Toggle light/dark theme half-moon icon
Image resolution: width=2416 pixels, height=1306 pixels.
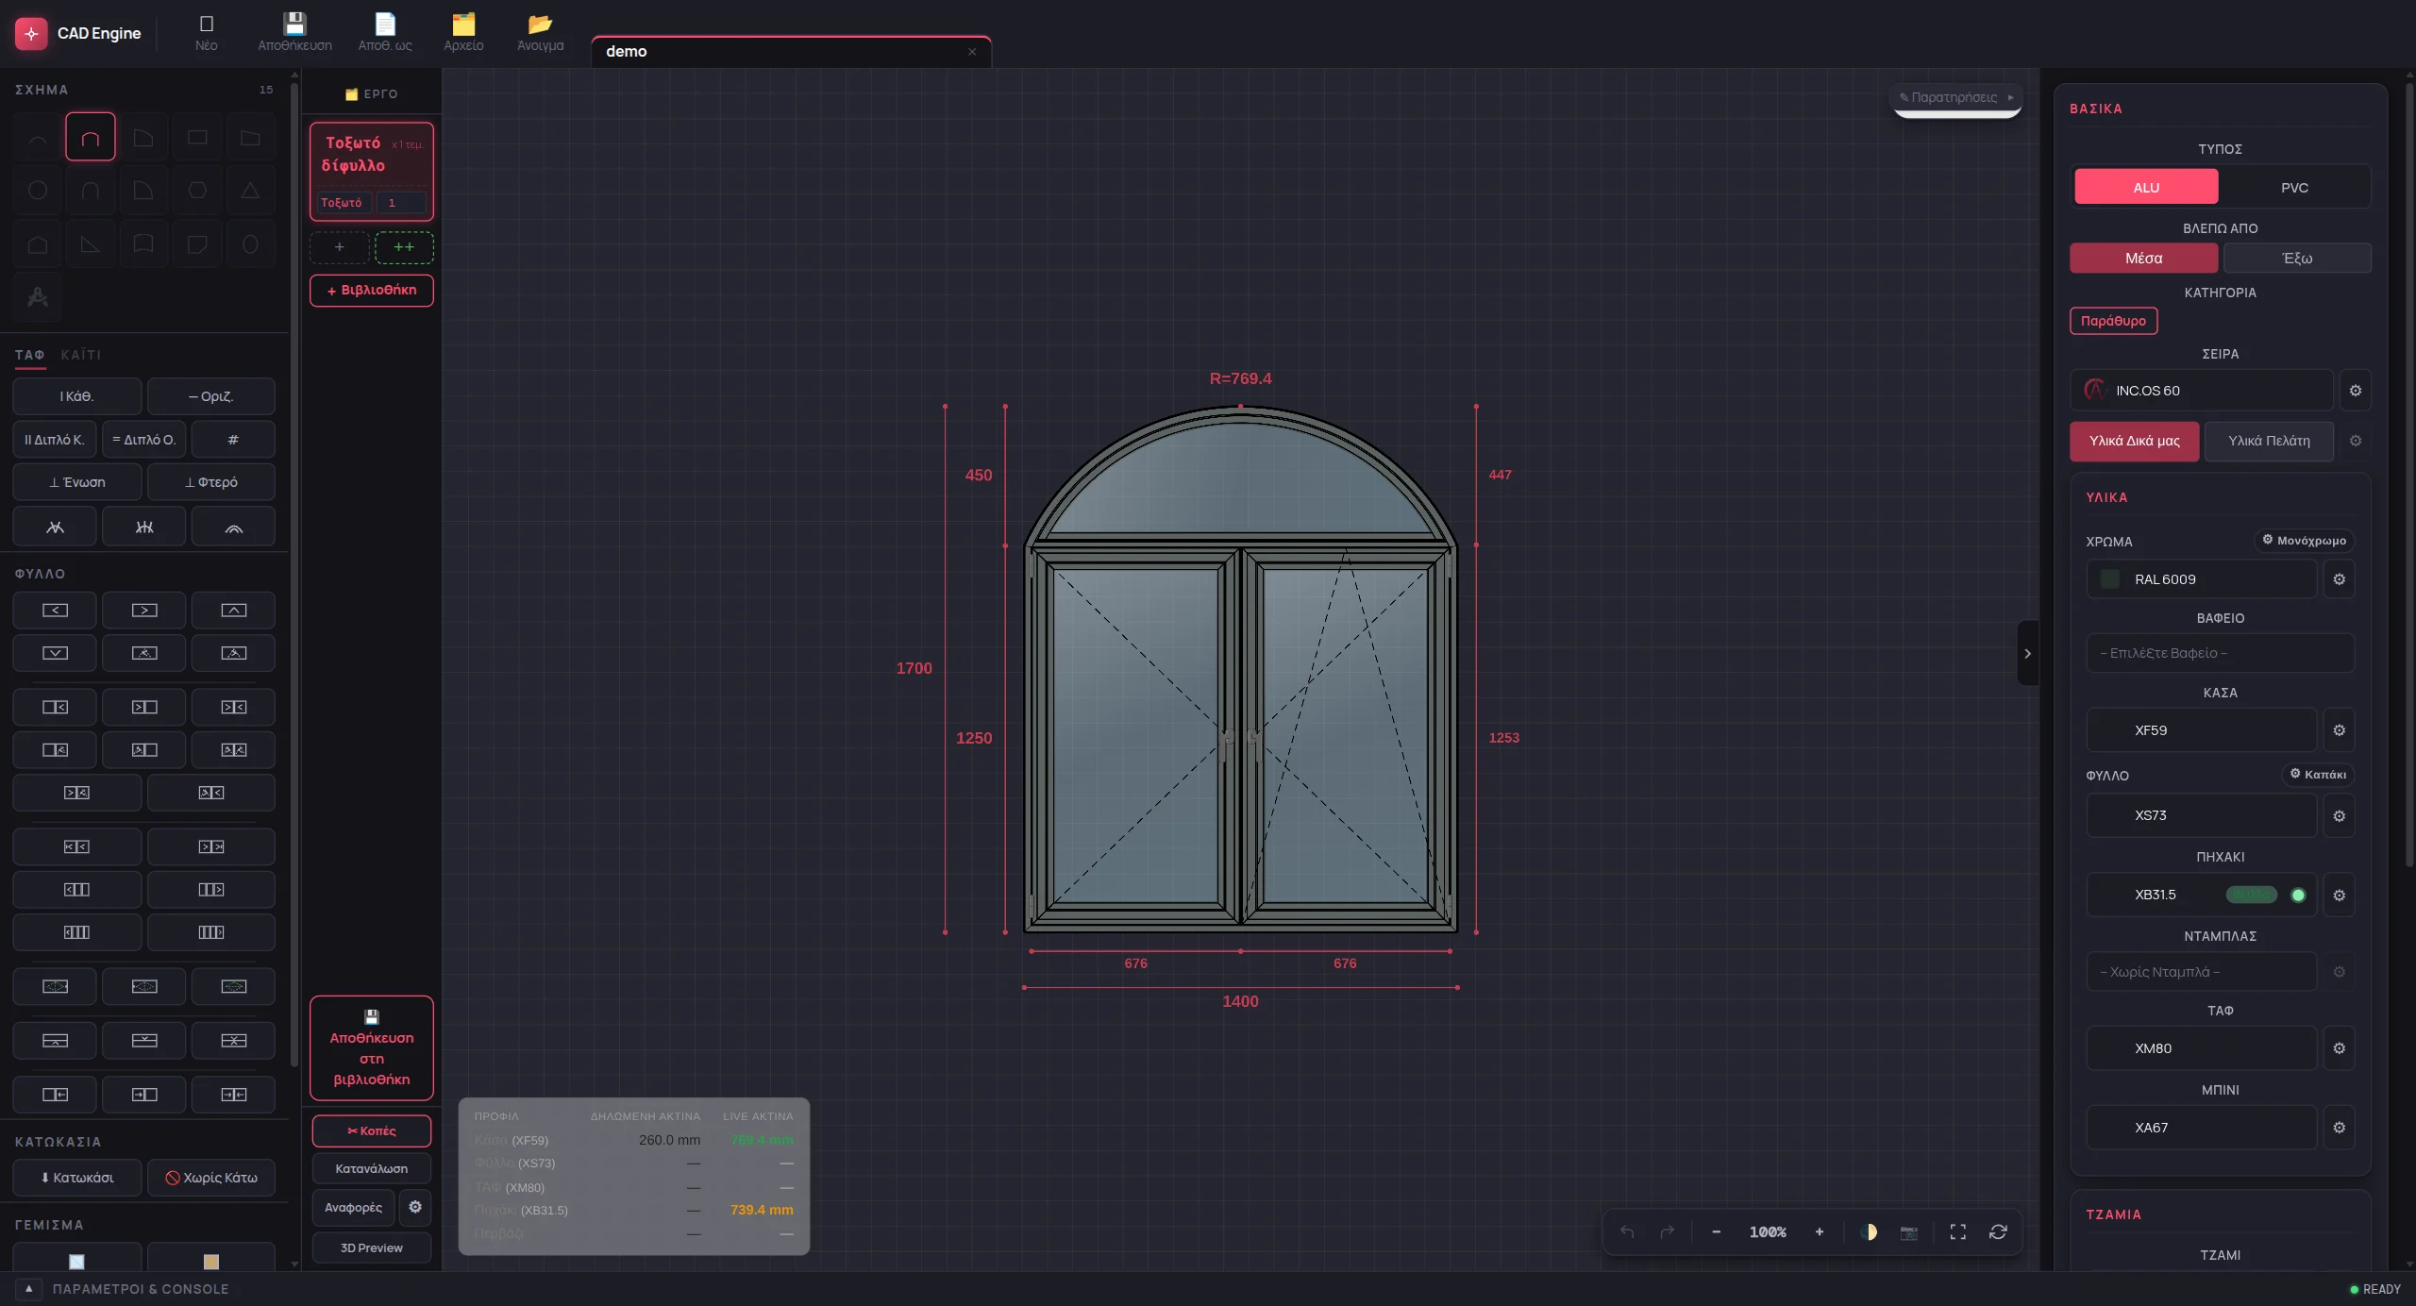[1869, 1232]
